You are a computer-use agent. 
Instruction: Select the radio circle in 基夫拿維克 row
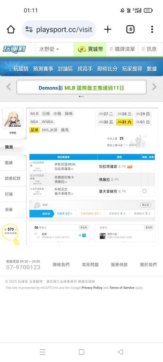click(145, 191)
